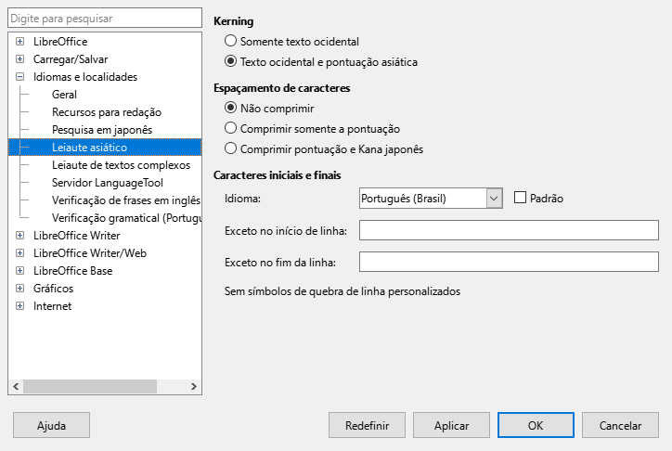This screenshot has width=672, height=451.
Task: Confirm with the OK button
Action: (x=536, y=425)
